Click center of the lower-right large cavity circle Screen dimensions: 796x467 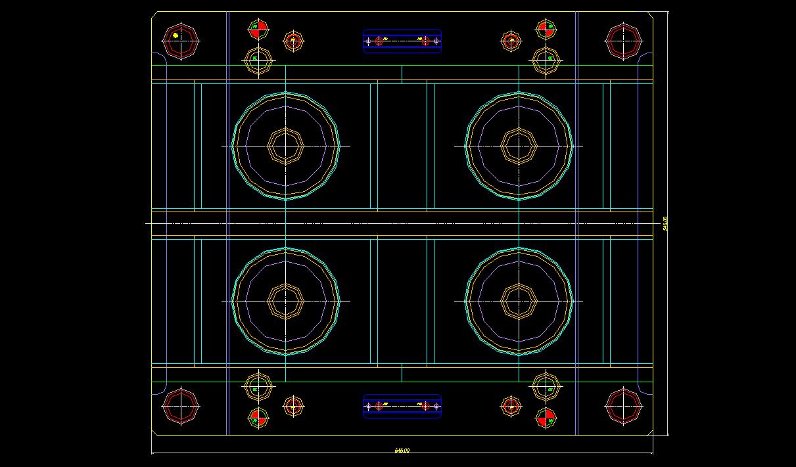(519, 301)
